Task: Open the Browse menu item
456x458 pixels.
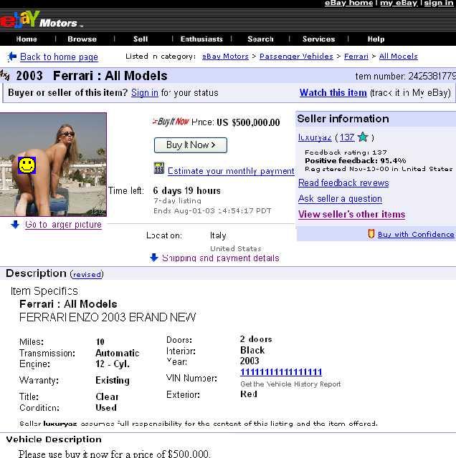Action: coord(82,39)
